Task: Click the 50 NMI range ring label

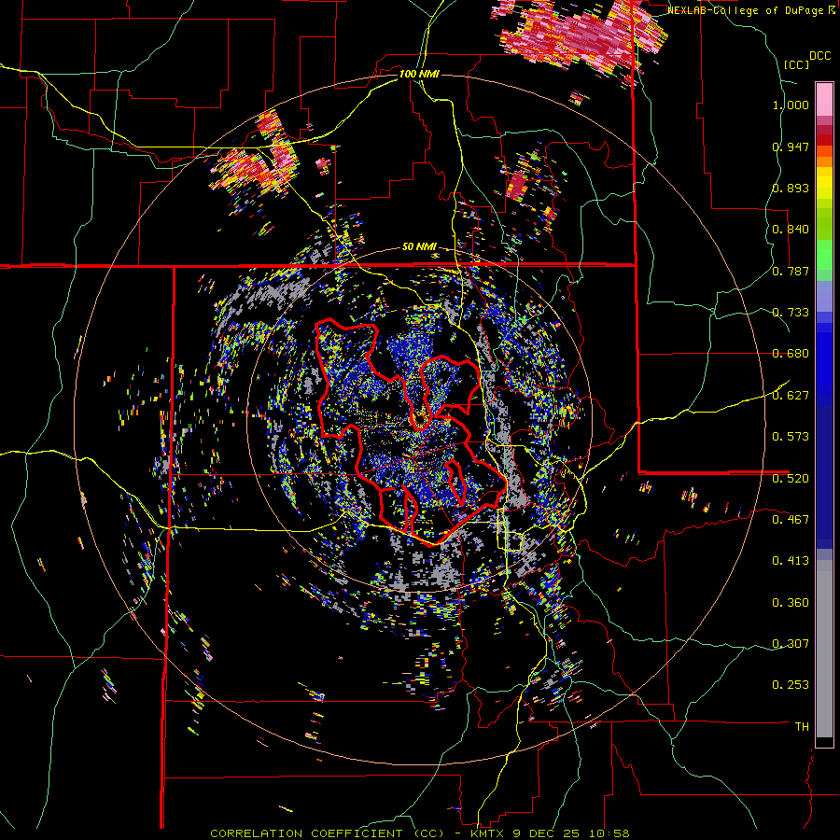Action: tap(419, 247)
